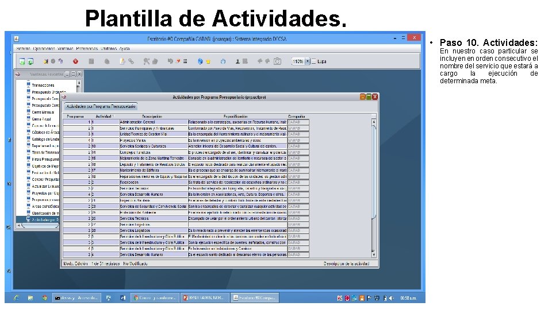The image size is (552, 310).
Task: Click the camera snapshot icon in the toolbar
Action: point(277,61)
